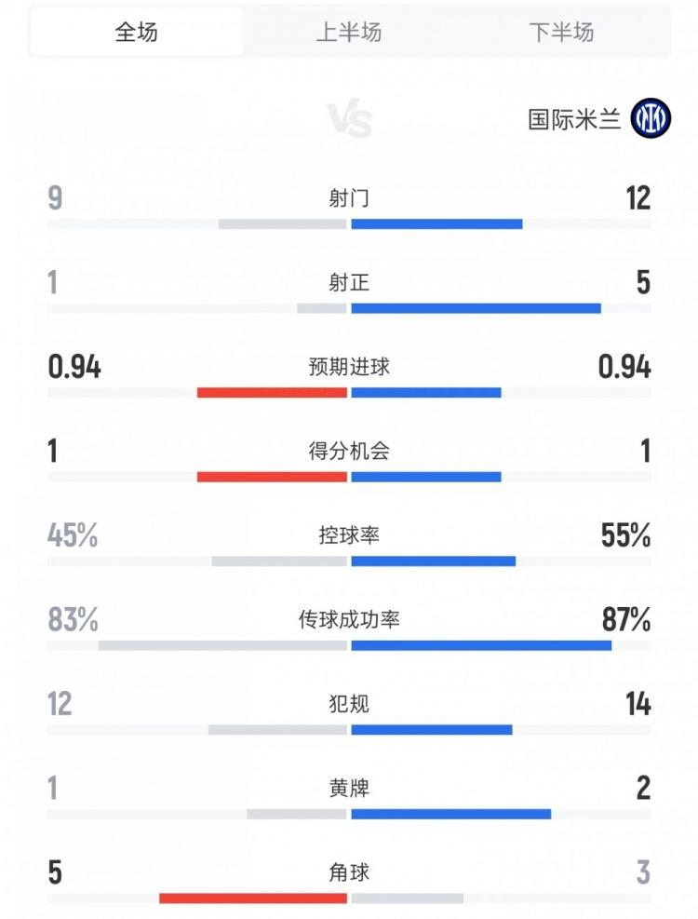The height and width of the screenshot is (919, 698).
Task: Click the blue 射正 bar for Inter
Action: [x=476, y=308]
